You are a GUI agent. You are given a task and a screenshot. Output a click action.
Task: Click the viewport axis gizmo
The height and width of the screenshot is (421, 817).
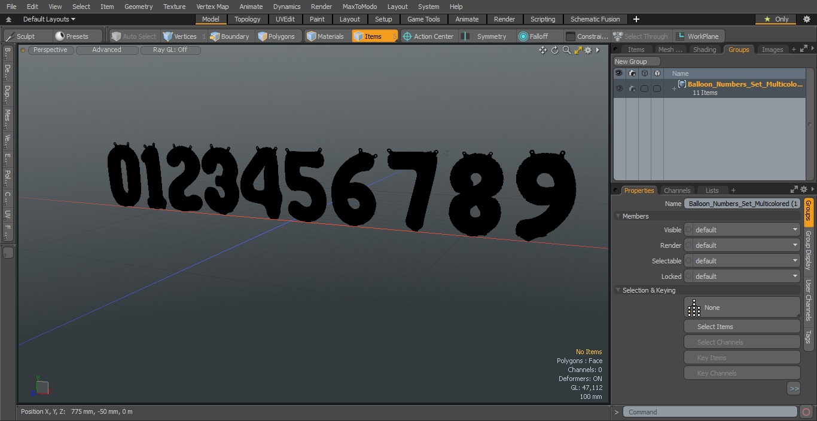41,387
